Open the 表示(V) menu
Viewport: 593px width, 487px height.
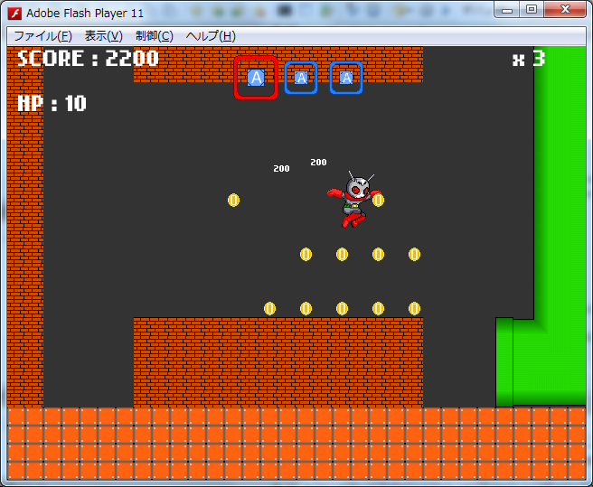104,36
